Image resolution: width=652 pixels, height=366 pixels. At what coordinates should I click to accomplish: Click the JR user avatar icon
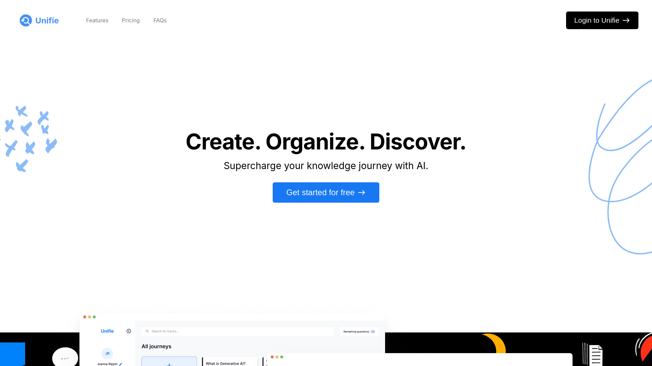[x=107, y=353]
